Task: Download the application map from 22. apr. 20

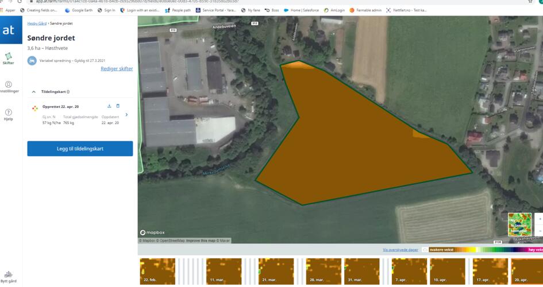Action: [109, 106]
